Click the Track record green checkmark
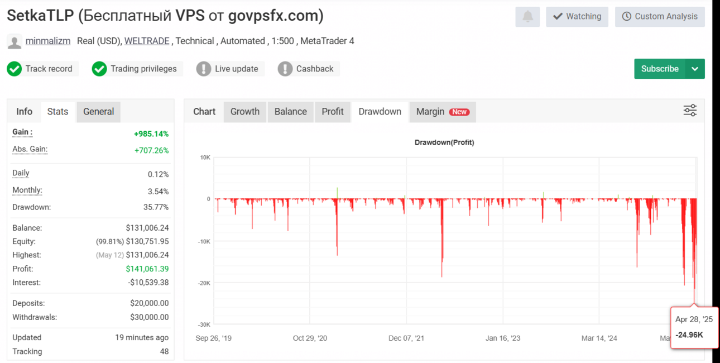The width and height of the screenshot is (720, 363). [15, 69]
